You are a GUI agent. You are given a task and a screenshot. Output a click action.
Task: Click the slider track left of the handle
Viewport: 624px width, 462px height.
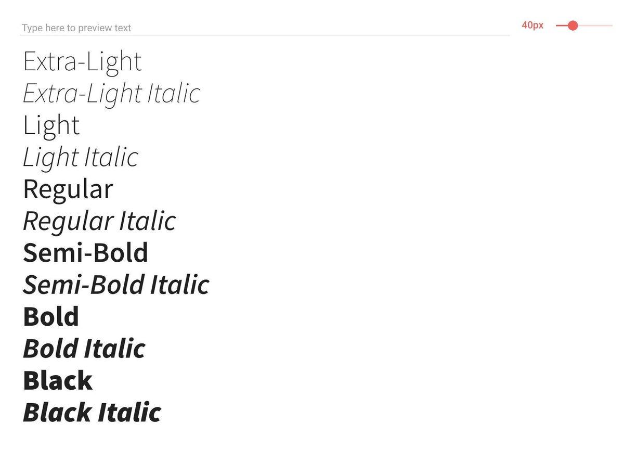561,25
